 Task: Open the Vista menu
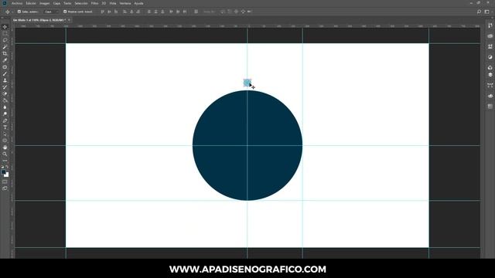113,3
